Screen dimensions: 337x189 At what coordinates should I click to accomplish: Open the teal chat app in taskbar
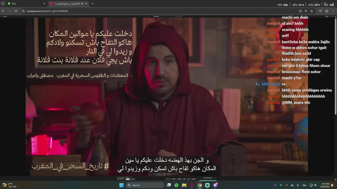[x=207, y=185]
